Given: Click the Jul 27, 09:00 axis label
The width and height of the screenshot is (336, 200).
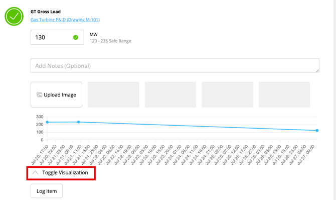Looking at the screenshot, I should (x=306, y=155).
